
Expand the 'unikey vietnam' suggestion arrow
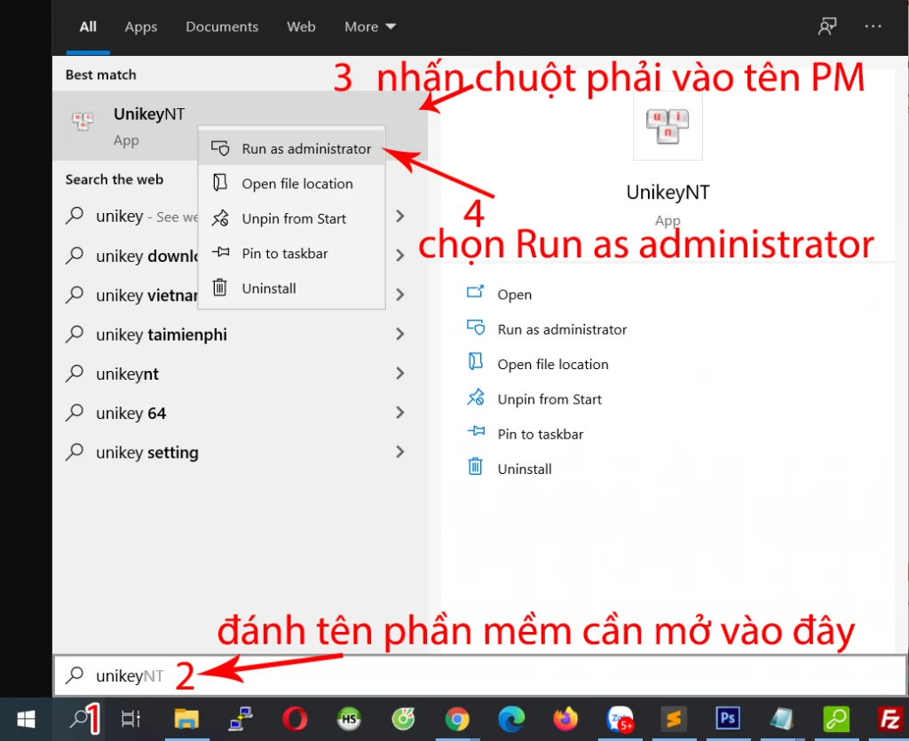click(400, 295)
